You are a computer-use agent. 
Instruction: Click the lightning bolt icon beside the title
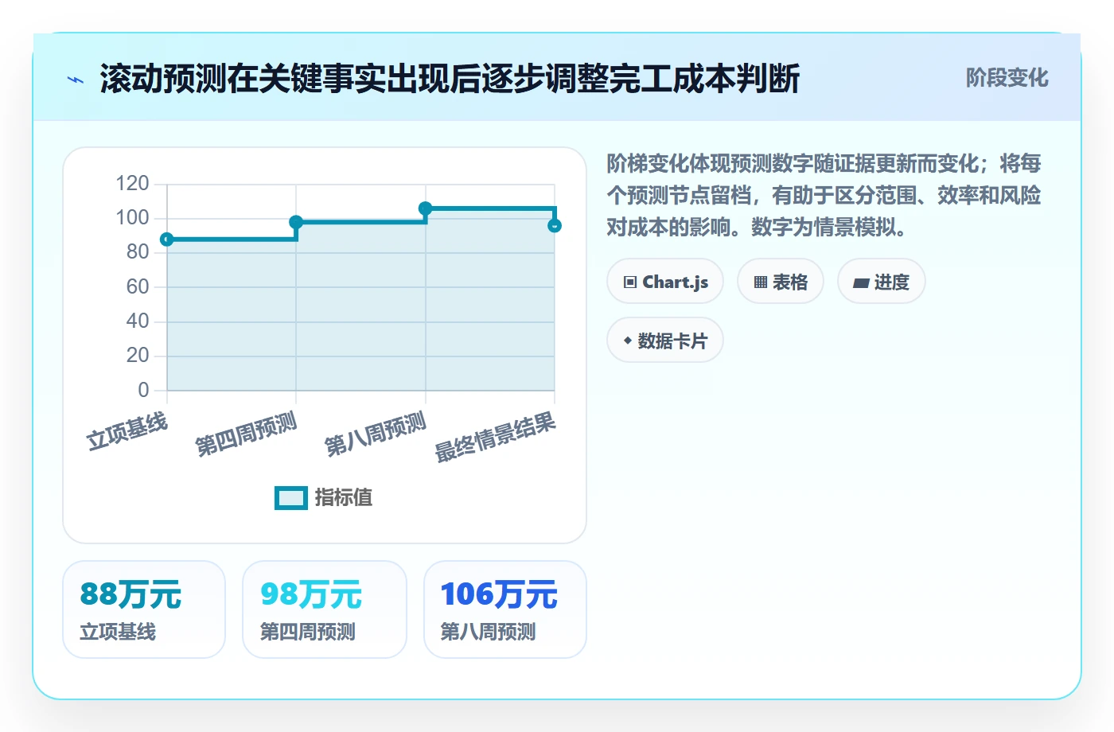pyautogui.click(x=76, y=80)
